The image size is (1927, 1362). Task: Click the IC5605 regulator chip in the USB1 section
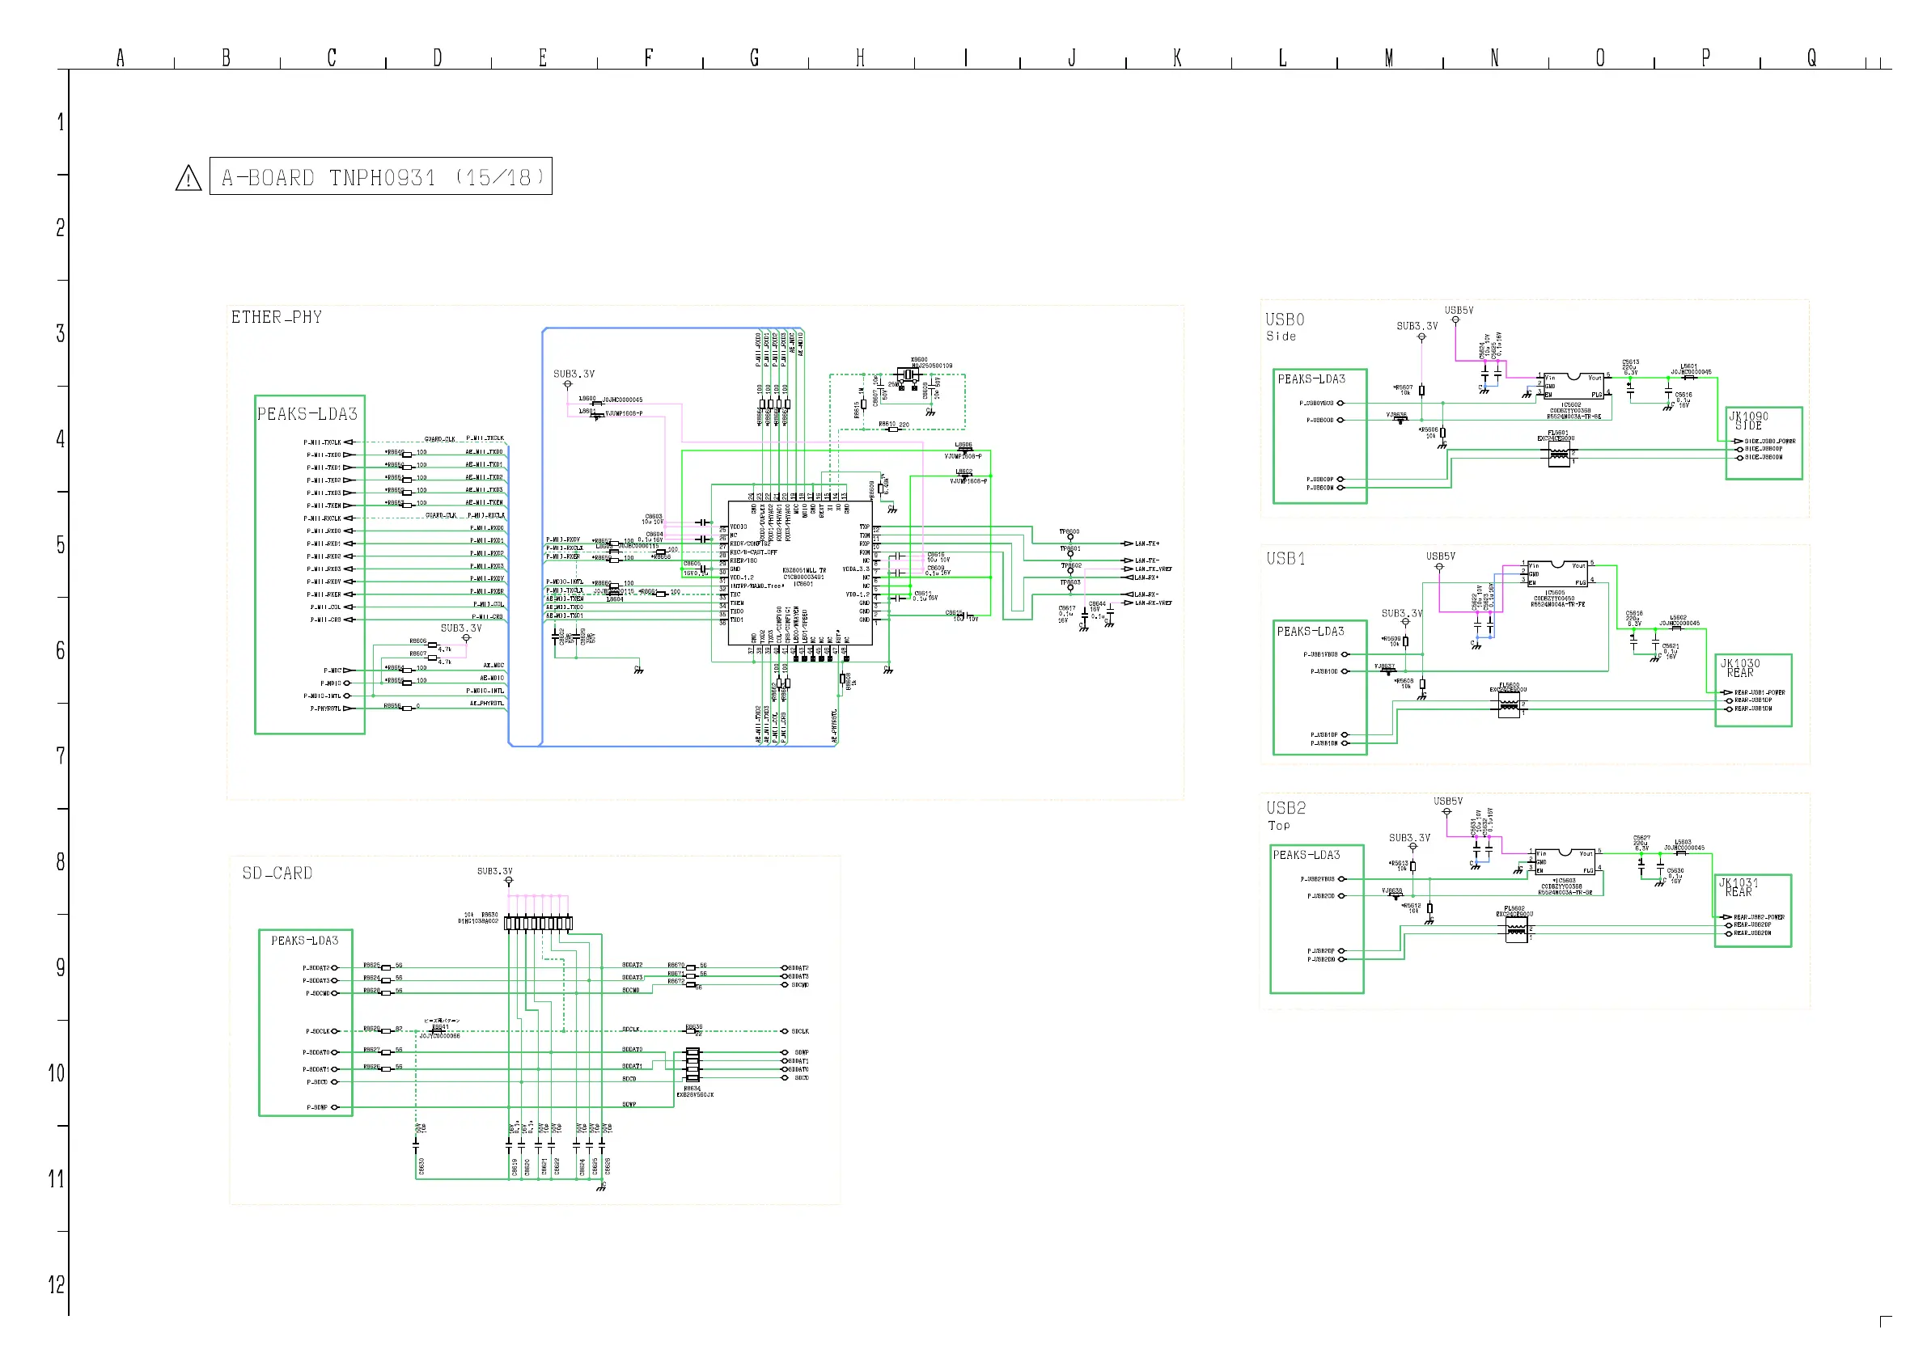tap(1558, 574)
